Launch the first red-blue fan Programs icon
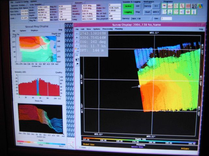 click(164, 6)
